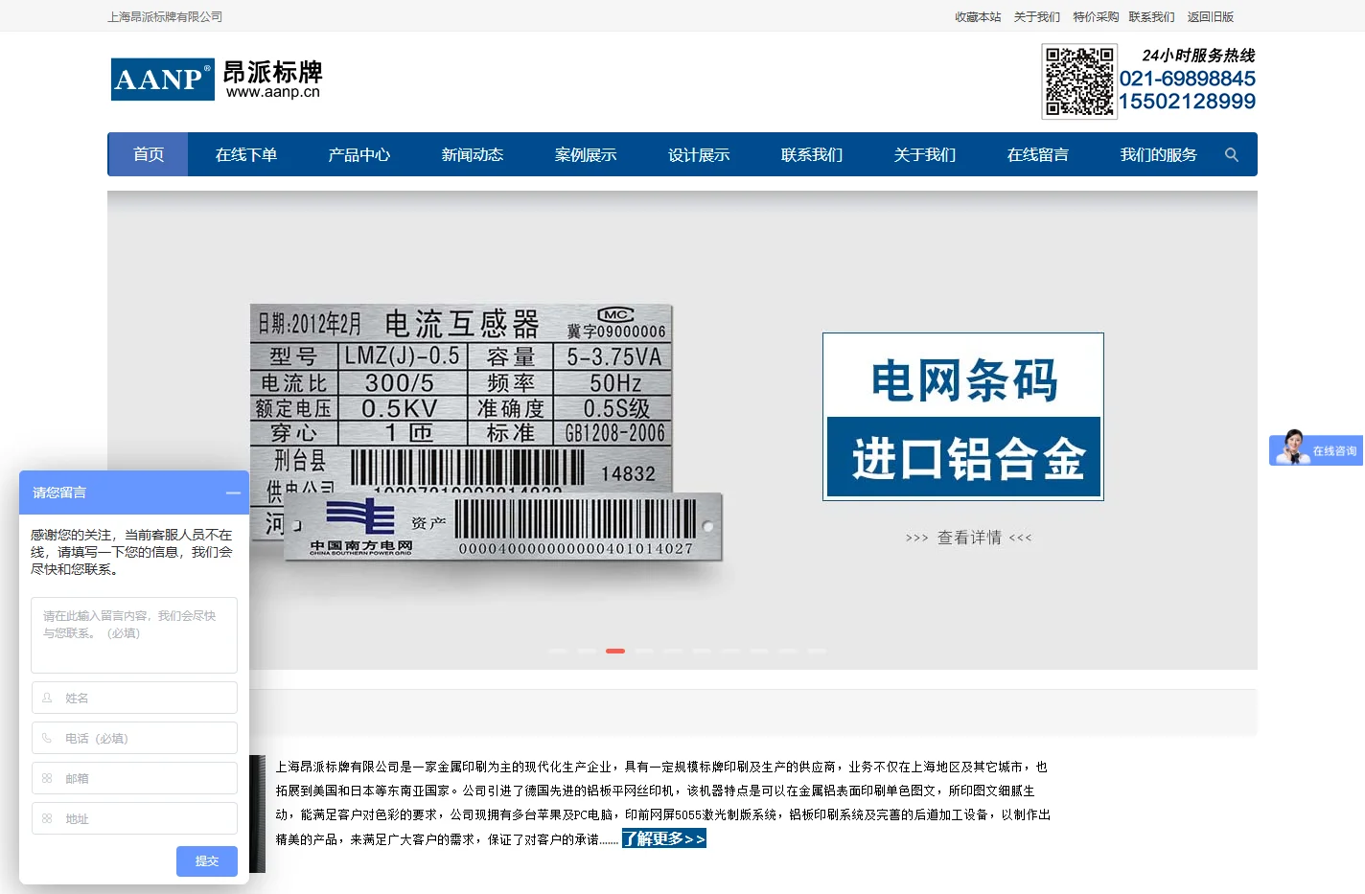Screen dimensions: 1365x894
Task: Click 返回旧版 link at top
Action: 1211,16
